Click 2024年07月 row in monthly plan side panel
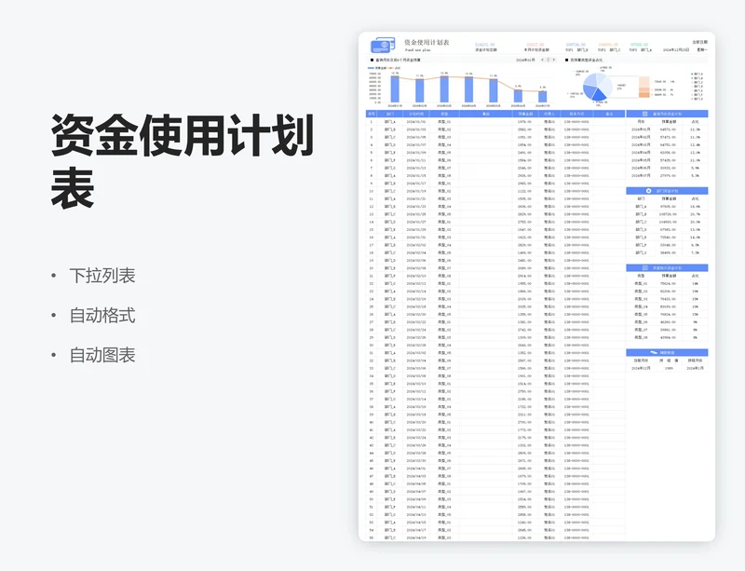 coord(667,175)
